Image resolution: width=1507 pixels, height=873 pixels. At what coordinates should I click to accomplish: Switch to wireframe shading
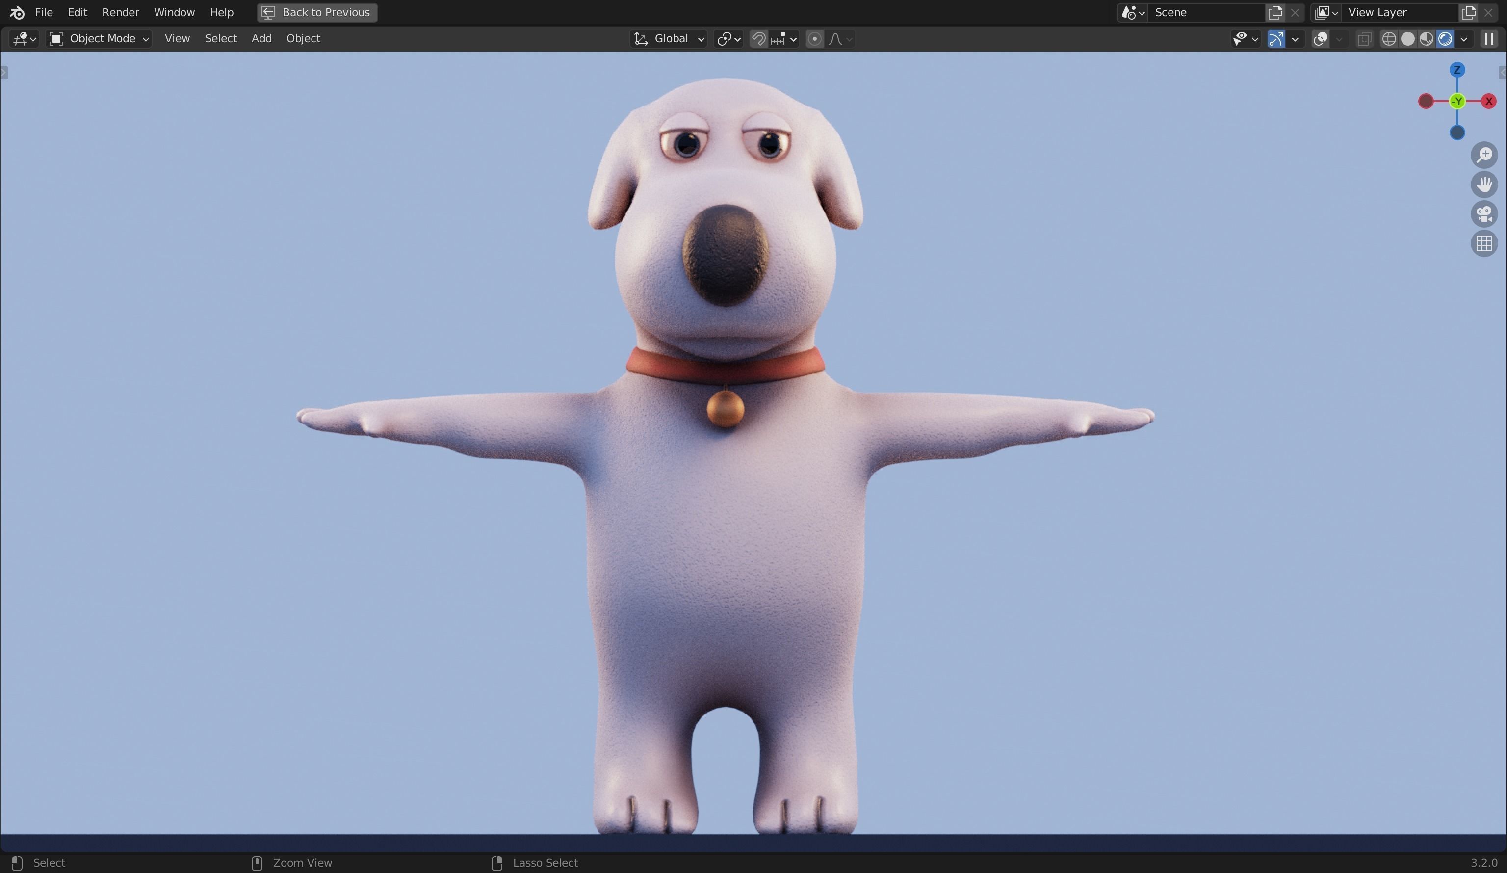(x=1389, y=39)
